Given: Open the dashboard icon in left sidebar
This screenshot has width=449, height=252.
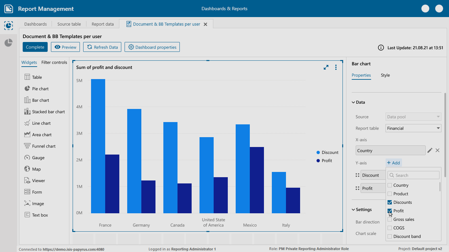Looking at the screenshot, I should pyautogui.click(x=9, y=25).
